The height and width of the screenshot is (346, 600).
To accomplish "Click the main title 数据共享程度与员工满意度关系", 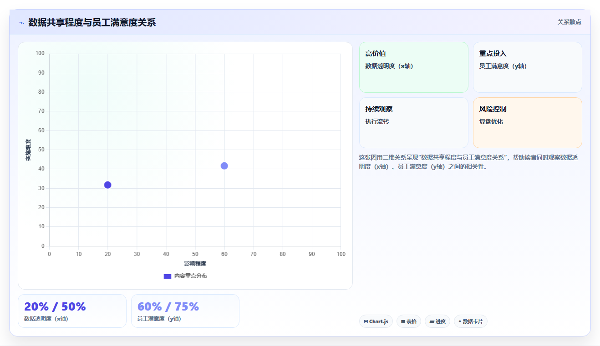I will coord(92,22).
